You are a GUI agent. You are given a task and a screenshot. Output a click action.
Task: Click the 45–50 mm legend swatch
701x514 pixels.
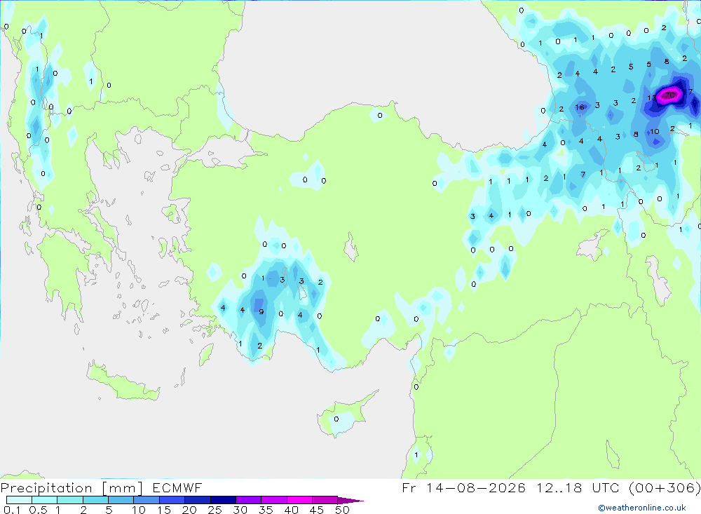tap(325, 500)
